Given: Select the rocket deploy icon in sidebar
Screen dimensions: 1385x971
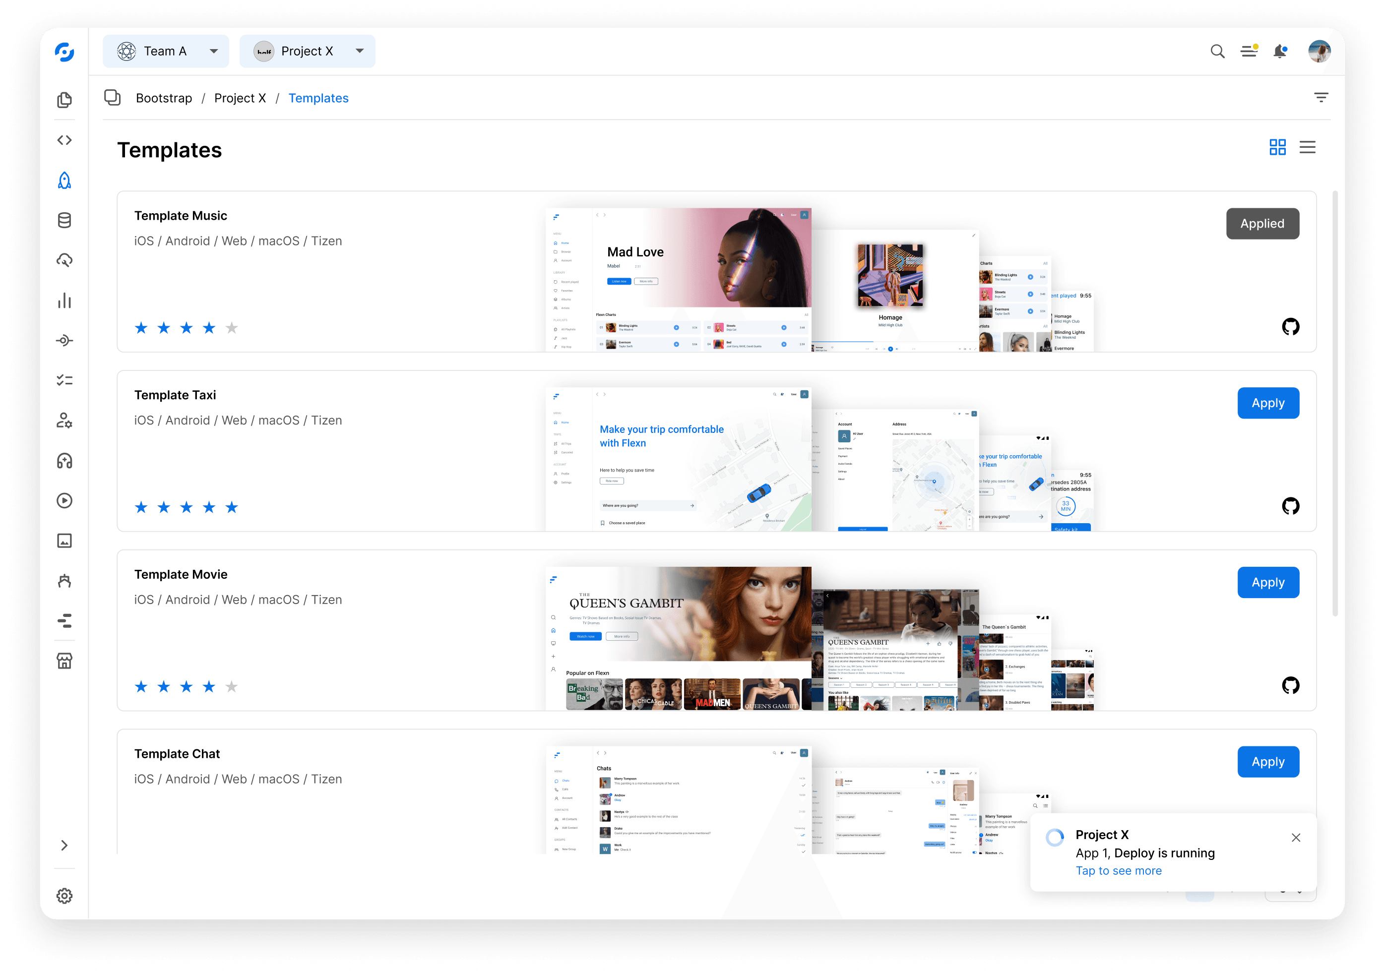Looking at the screenshot, I should pos(64,181).
